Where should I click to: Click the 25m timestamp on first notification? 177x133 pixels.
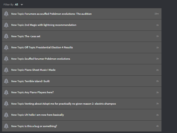pyautogui.click(x=157, y=14)
